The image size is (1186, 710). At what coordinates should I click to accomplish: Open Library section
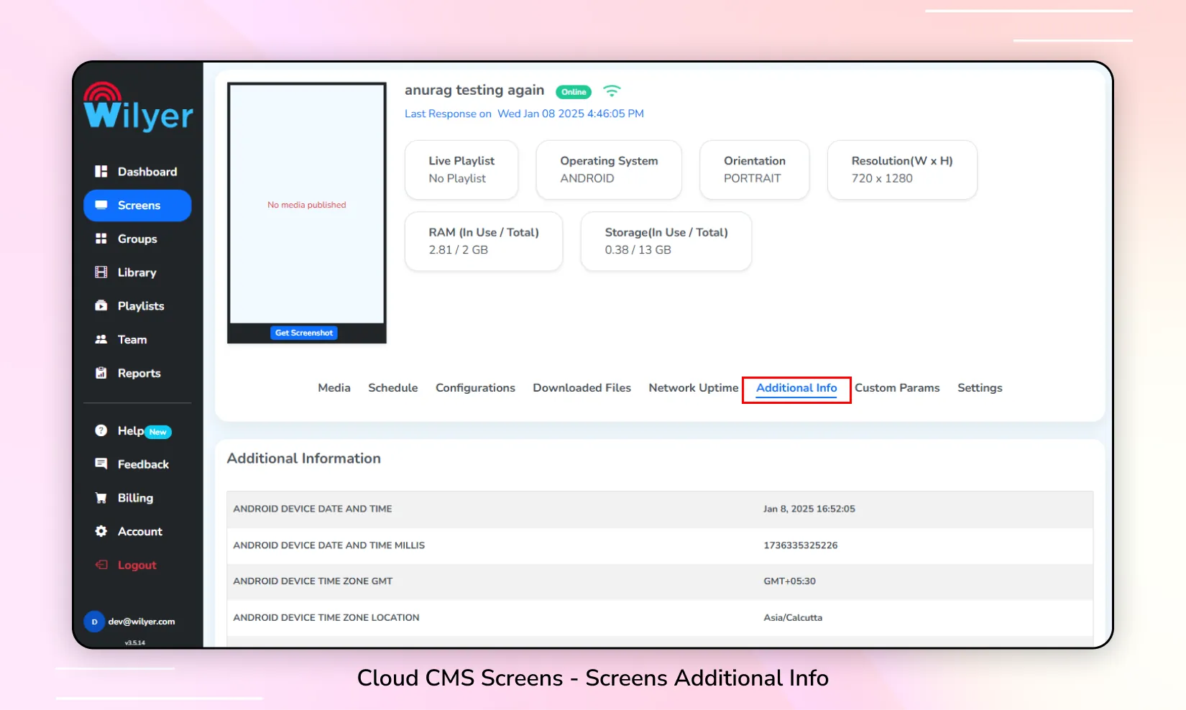137,272
